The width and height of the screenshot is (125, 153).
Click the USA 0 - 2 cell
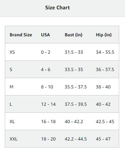[x=46, y=52]
